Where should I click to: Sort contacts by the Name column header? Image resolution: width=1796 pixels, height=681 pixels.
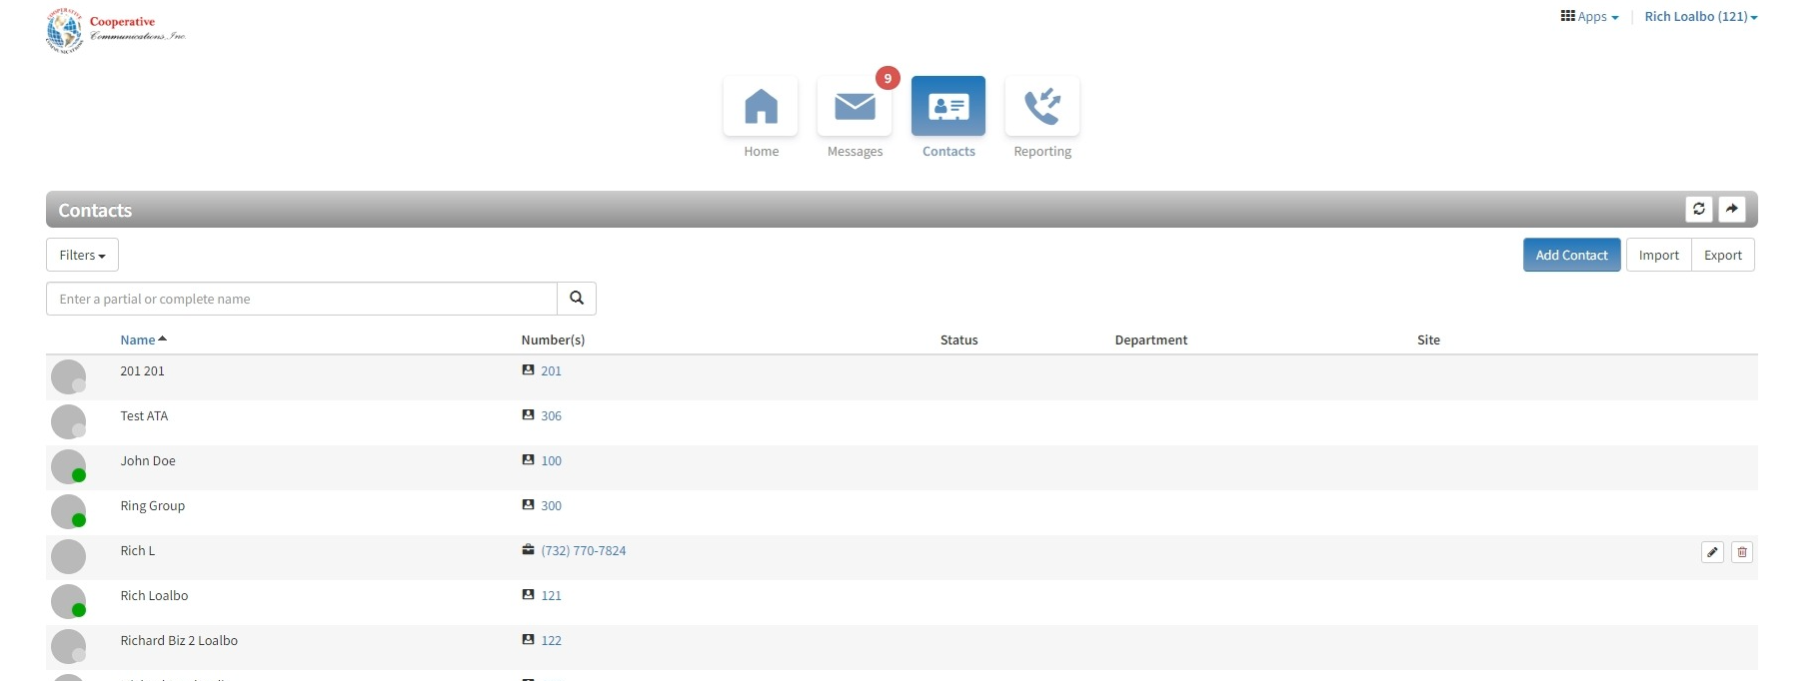click(138, 340)
